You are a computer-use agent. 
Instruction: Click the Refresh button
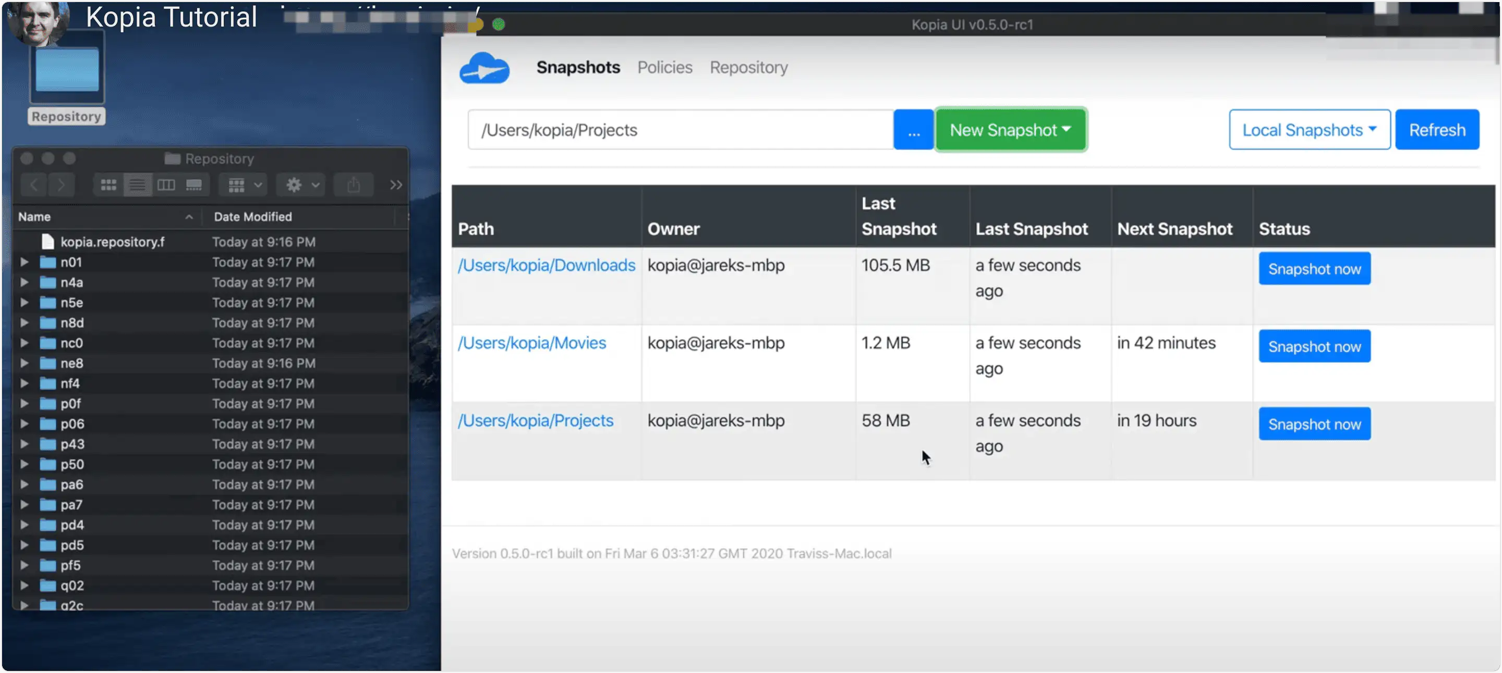pyautogui.click(x=1437, y=130)
